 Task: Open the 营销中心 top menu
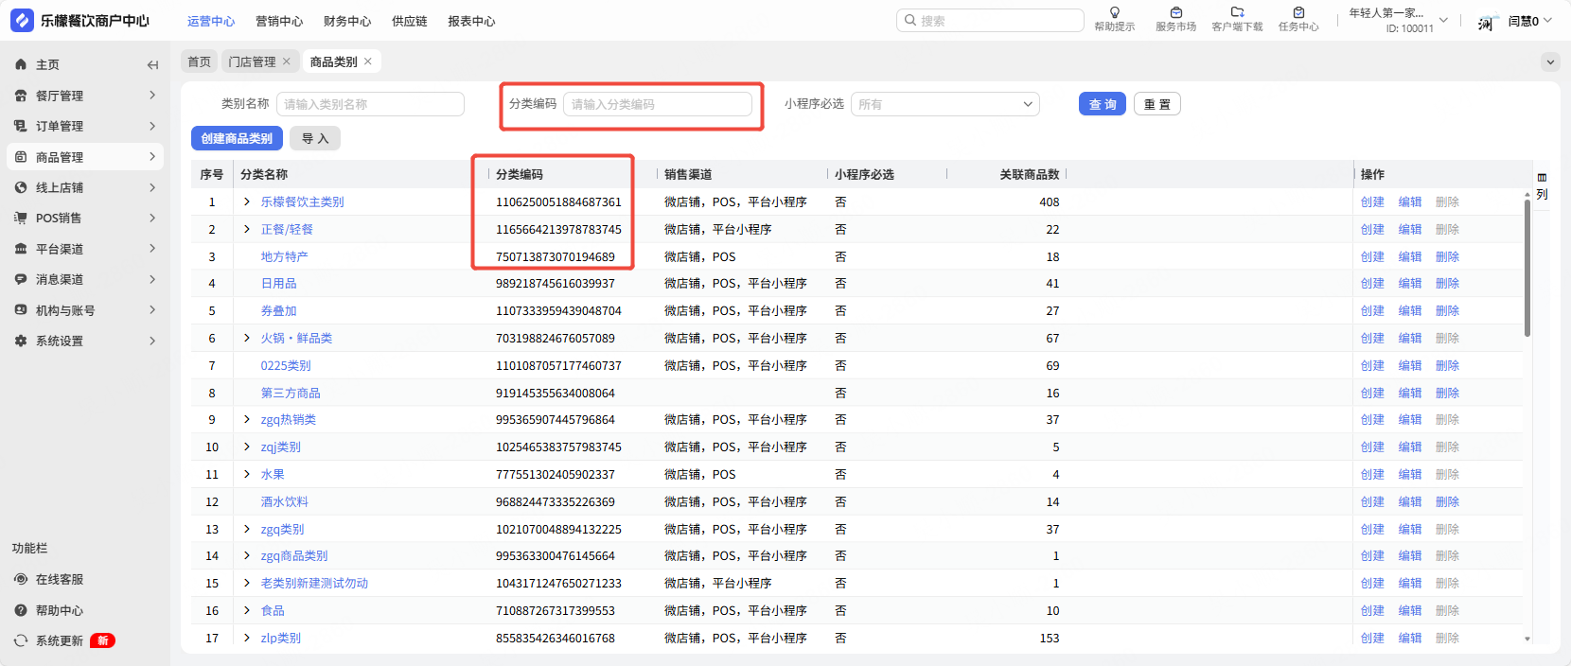pyautogui.click(x=279, y=21)
